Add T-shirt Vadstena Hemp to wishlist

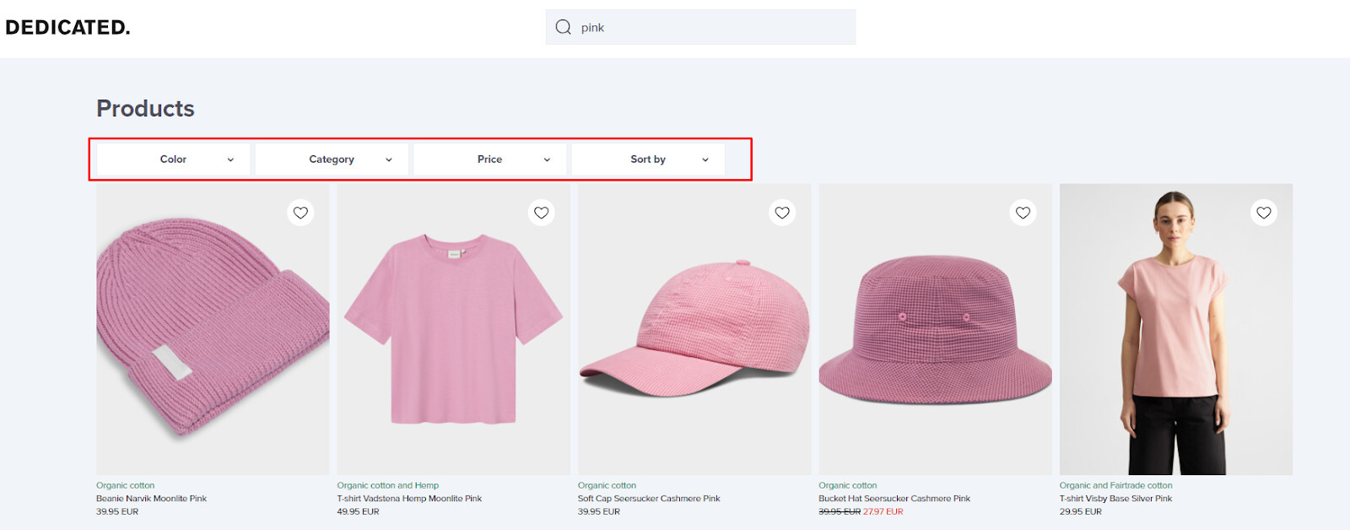pyautogui.click(x=542, y=213)
